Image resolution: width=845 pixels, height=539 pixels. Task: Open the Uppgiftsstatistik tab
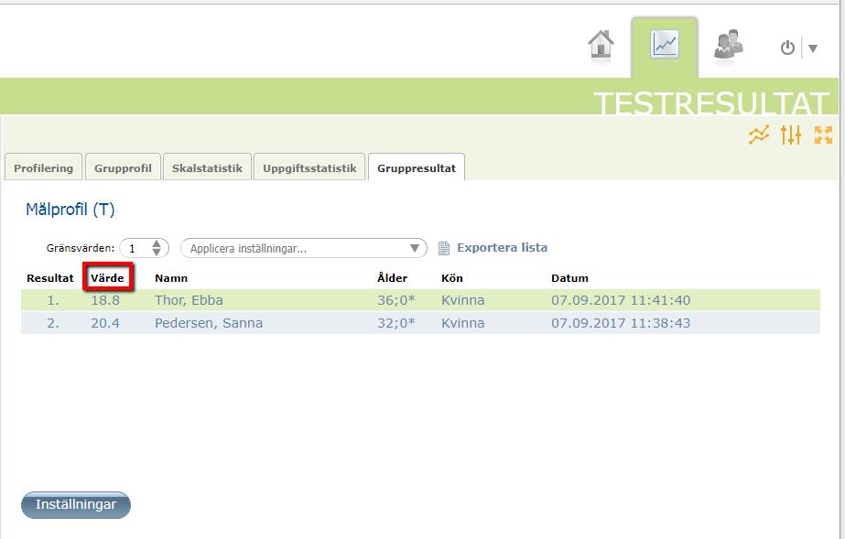[309, 167]
